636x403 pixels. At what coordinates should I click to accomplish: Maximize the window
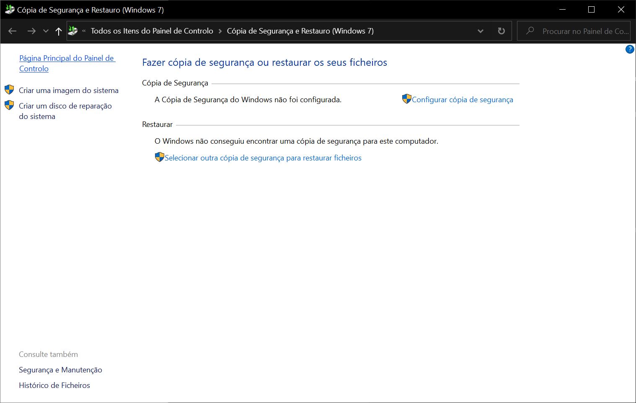point(592,10)
